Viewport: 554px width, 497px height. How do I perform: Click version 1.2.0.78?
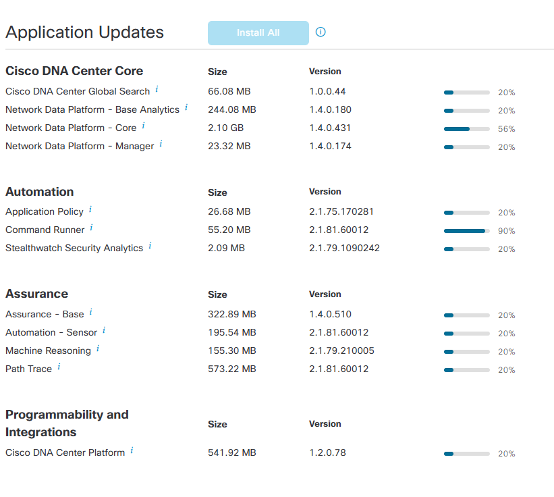point(327,453)
